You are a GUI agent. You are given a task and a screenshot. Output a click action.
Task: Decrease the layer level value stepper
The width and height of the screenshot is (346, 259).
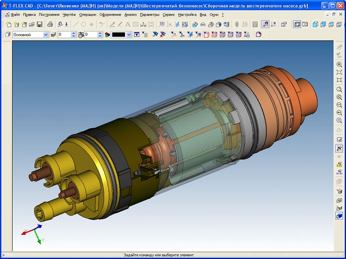pos(74,36)
